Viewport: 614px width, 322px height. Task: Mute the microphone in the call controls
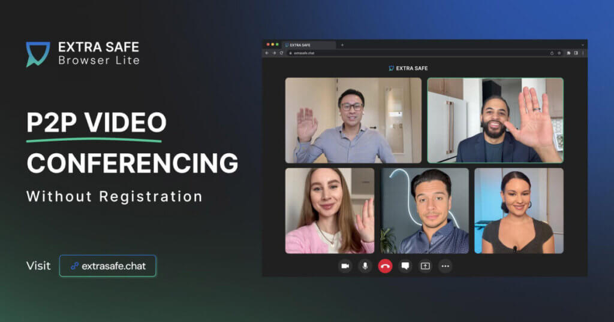click(365, 266)
